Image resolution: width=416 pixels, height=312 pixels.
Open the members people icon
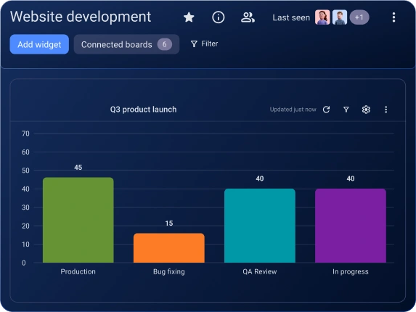pyautogui.click(x=248, y=17)
